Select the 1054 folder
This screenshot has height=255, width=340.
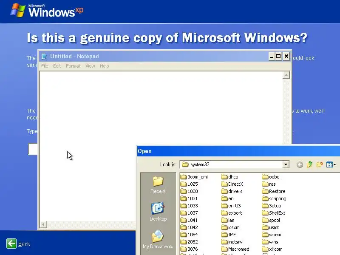click(x=189, y=235)
